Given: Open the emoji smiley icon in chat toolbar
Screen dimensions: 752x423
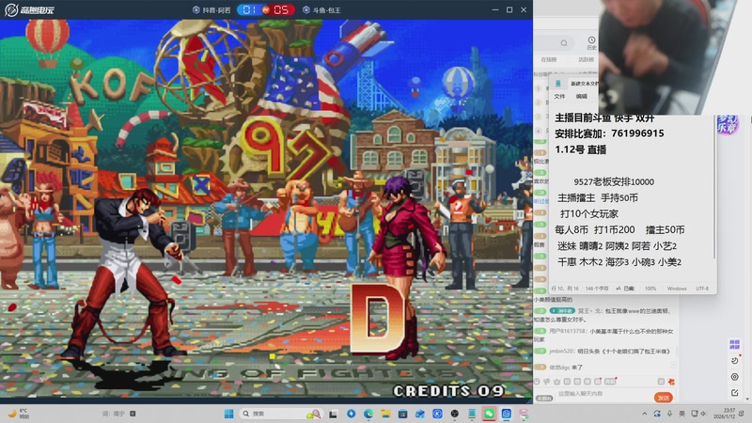Looking at the screenshot, I should coord(537,382).
